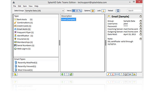
Task: Edit record using the pencil icon
Action: [x=109, y=74]
